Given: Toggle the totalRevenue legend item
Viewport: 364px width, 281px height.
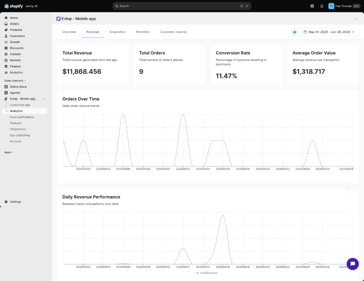Looking at the screenshot, I should click(x=207, y=273).
